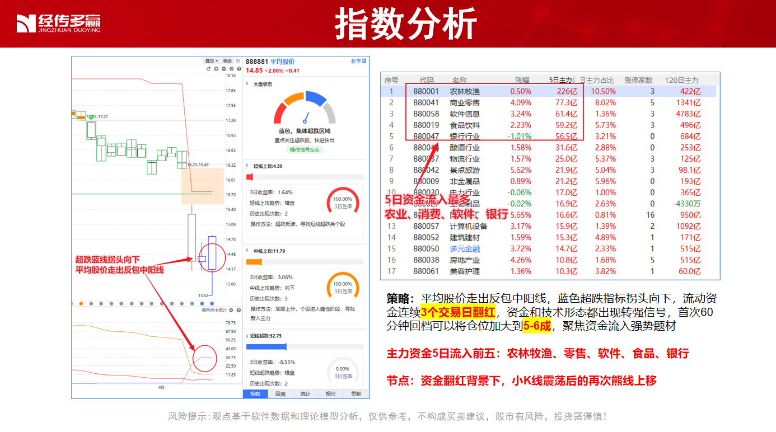Viewport: 776px width, 432px height.
Task: Zoom out the K-line chart with minus icon
Action: click(224, 69)
